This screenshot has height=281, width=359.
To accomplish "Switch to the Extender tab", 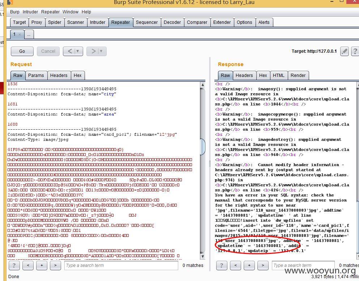I will (222, 22).
